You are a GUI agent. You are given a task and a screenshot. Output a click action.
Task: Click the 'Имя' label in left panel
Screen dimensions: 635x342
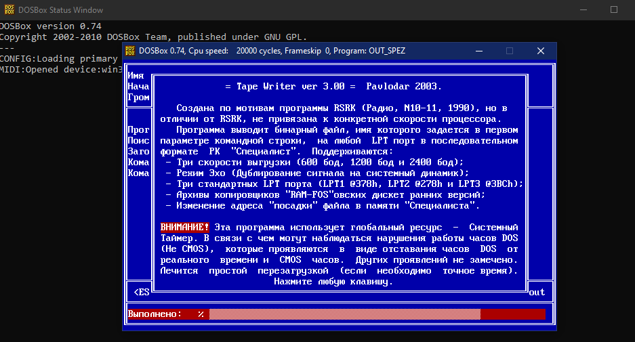tap(136, 76)
